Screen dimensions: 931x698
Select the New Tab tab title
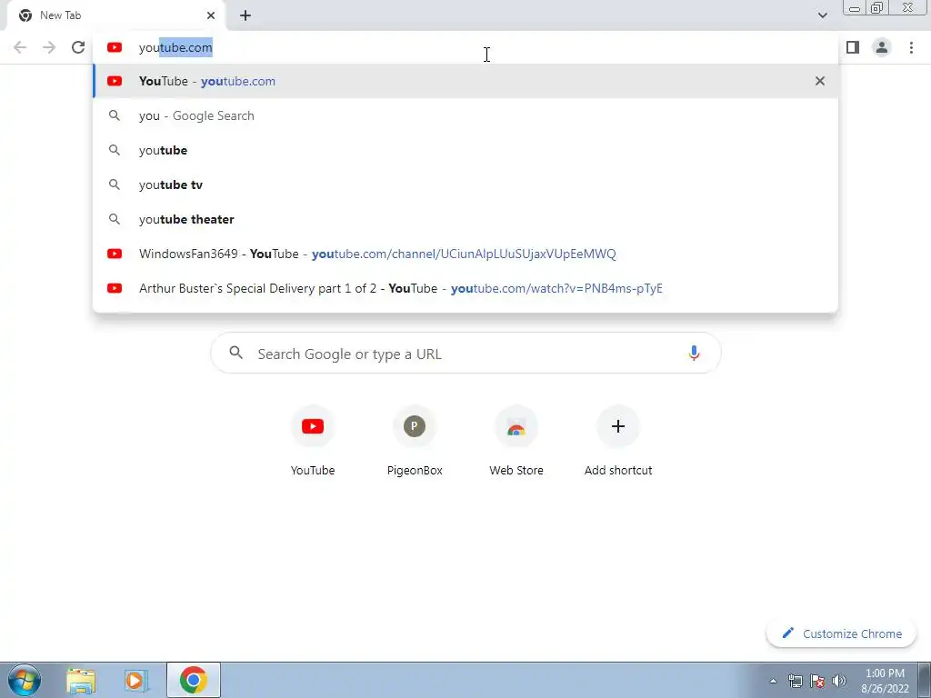pos(61,15)
